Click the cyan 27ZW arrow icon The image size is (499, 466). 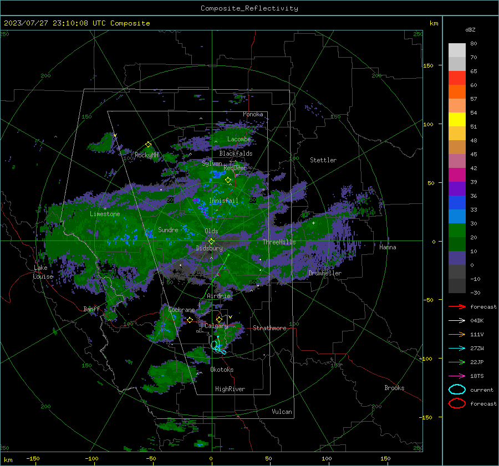coord(457,349)
